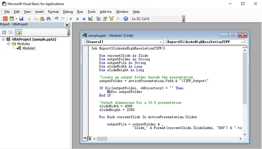Screen dimensions: 262x149
Task: Select VBAProject (sample.pptx) in tree
Action: coord(34,39)
